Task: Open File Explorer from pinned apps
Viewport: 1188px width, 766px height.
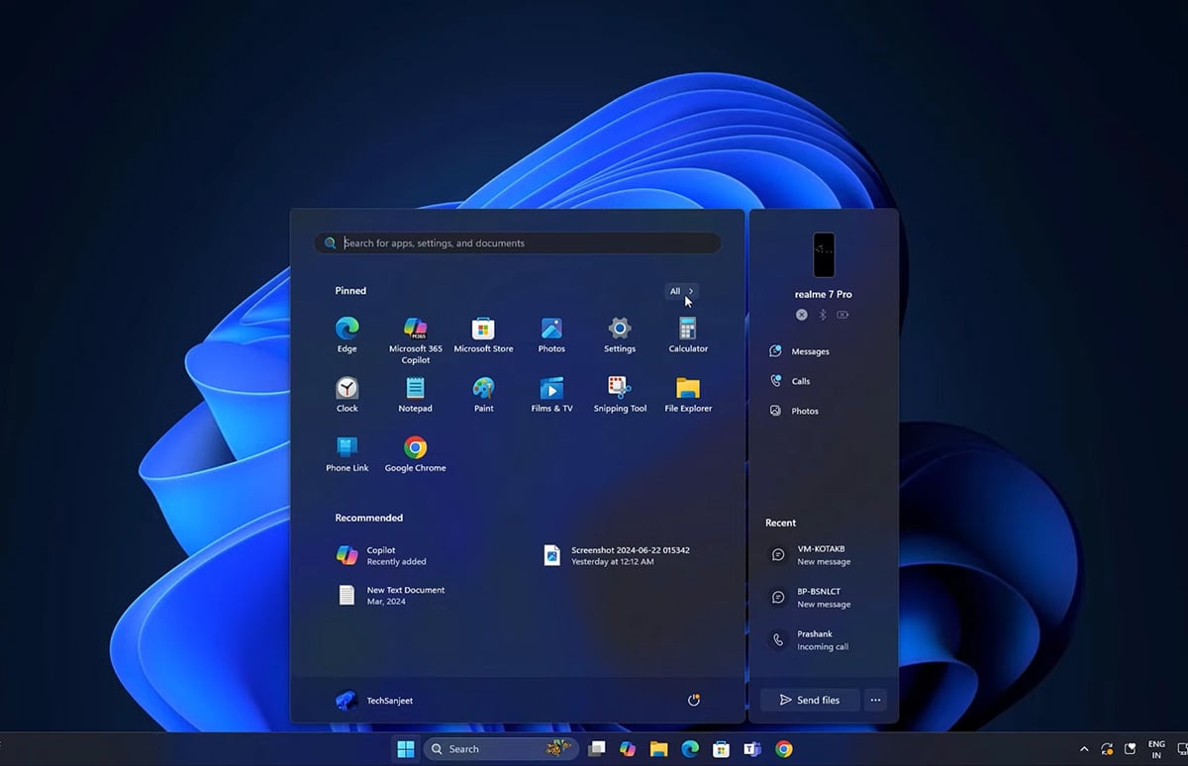Action: 688,395
